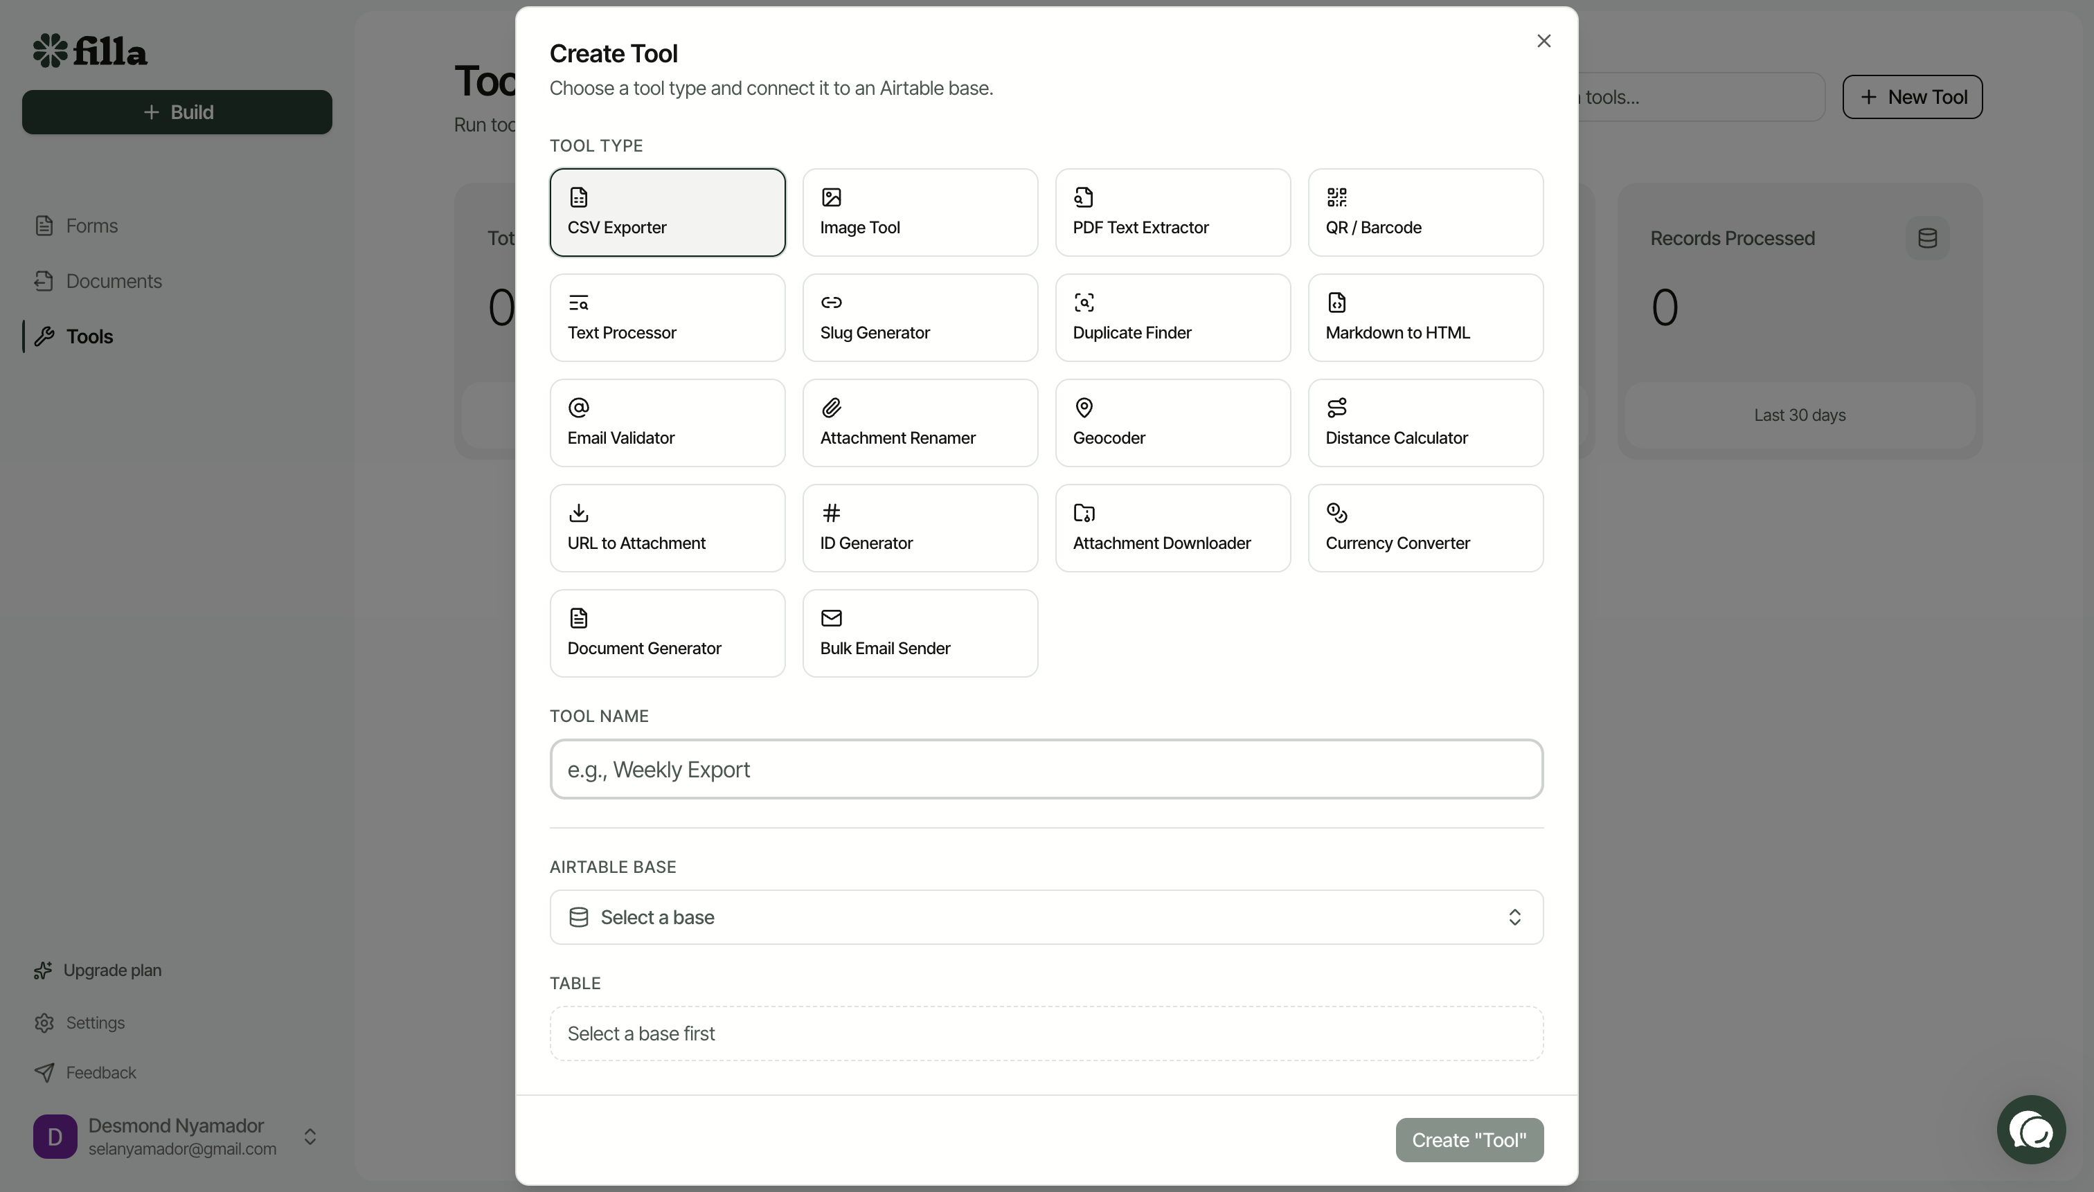This screenshot has width=2094, height=1192.
Task: Select the Image Tool type
Action: point(919,212)
